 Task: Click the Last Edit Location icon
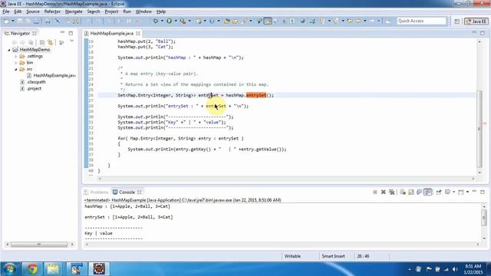(x=350, y=21)
